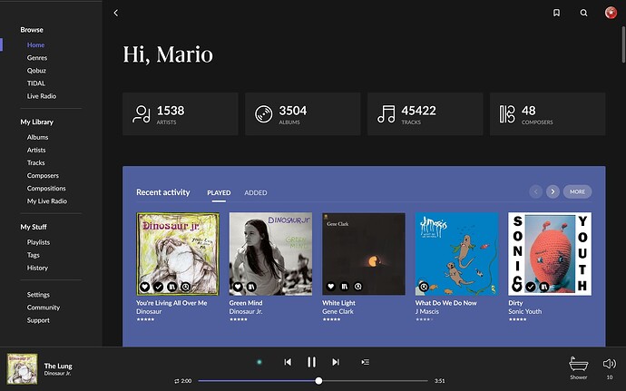Click check badge on Dirty album
Image resolution: width=626 pixels, height=391 pixels.
(530, 287)
